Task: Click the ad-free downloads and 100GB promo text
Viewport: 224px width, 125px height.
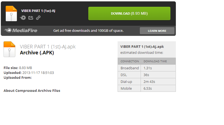Action: (88, 30)
